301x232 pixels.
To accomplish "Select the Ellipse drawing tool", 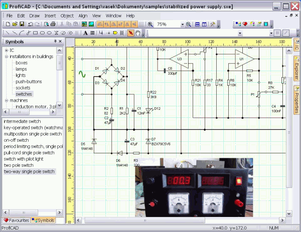I will pyautogui.click(x=49, y=33).
